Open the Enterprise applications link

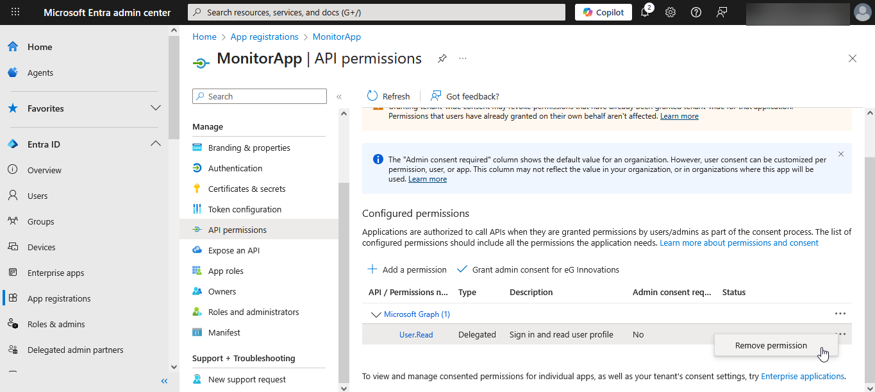[x=802, y=377]
